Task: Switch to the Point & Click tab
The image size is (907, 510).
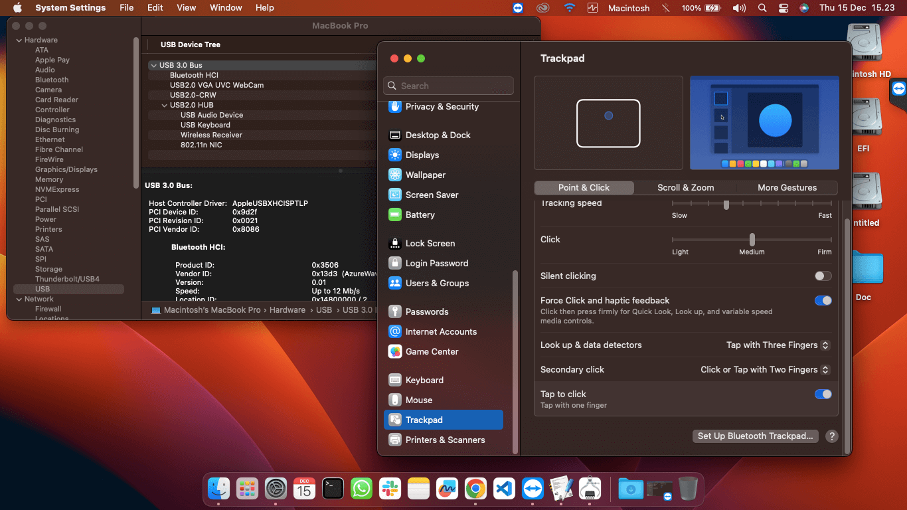Action: pos(584,187)
